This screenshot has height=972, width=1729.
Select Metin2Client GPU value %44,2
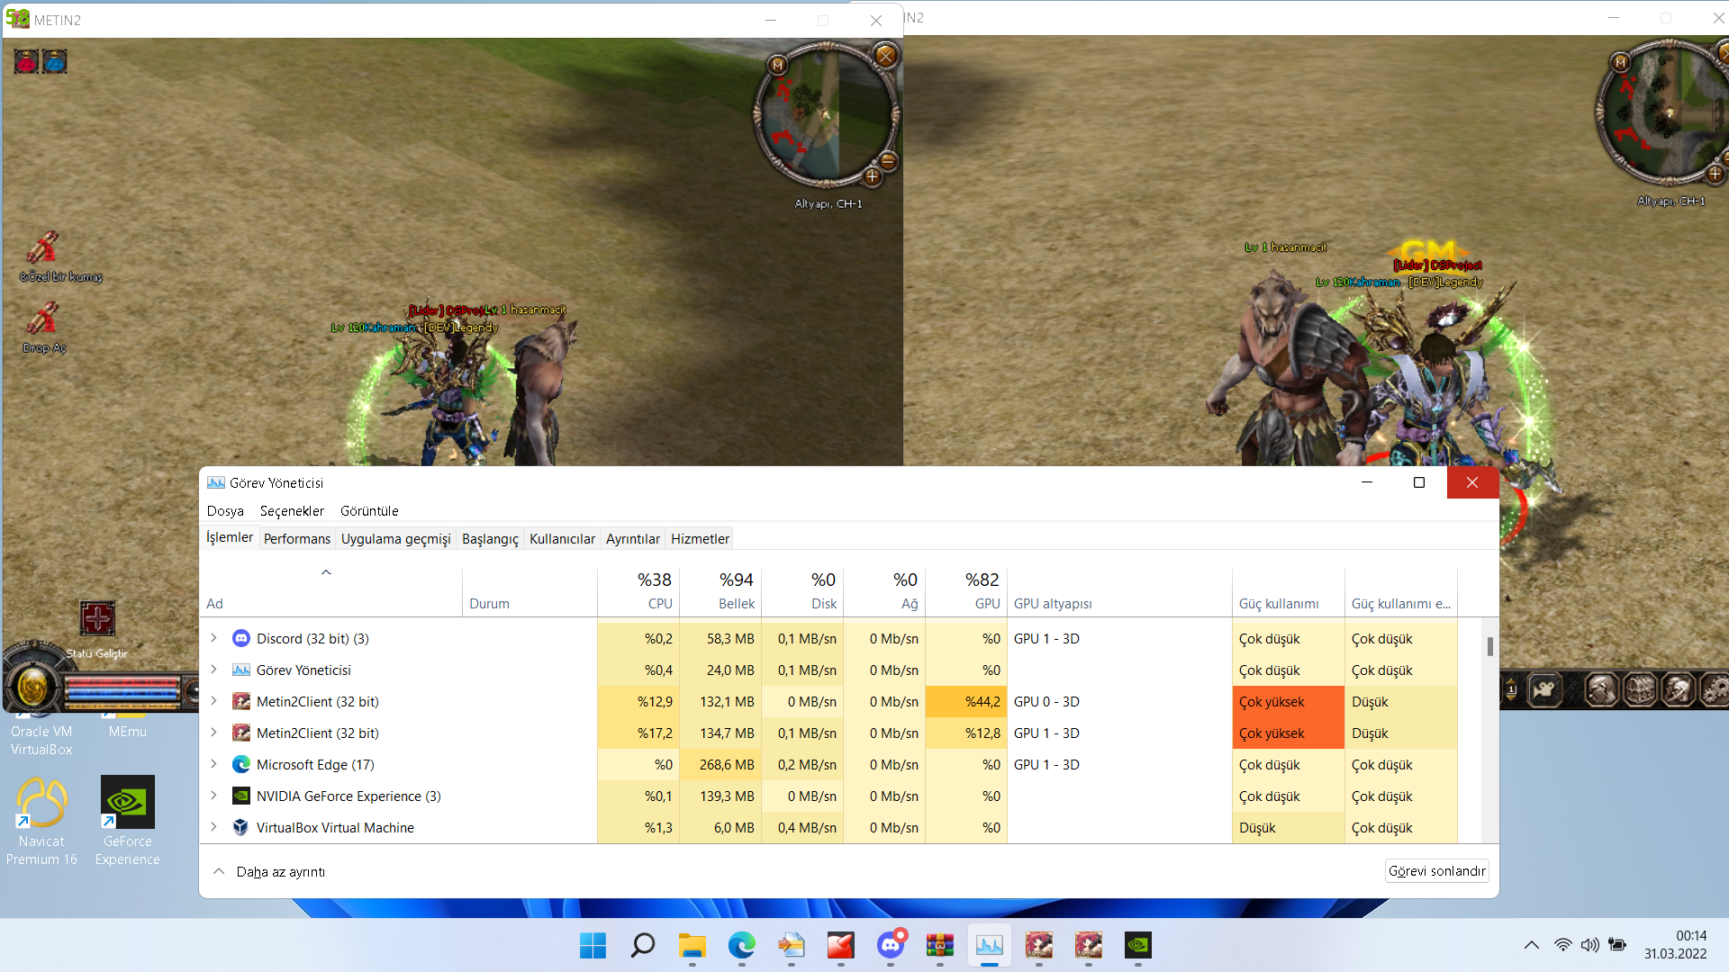click(966, 701)
